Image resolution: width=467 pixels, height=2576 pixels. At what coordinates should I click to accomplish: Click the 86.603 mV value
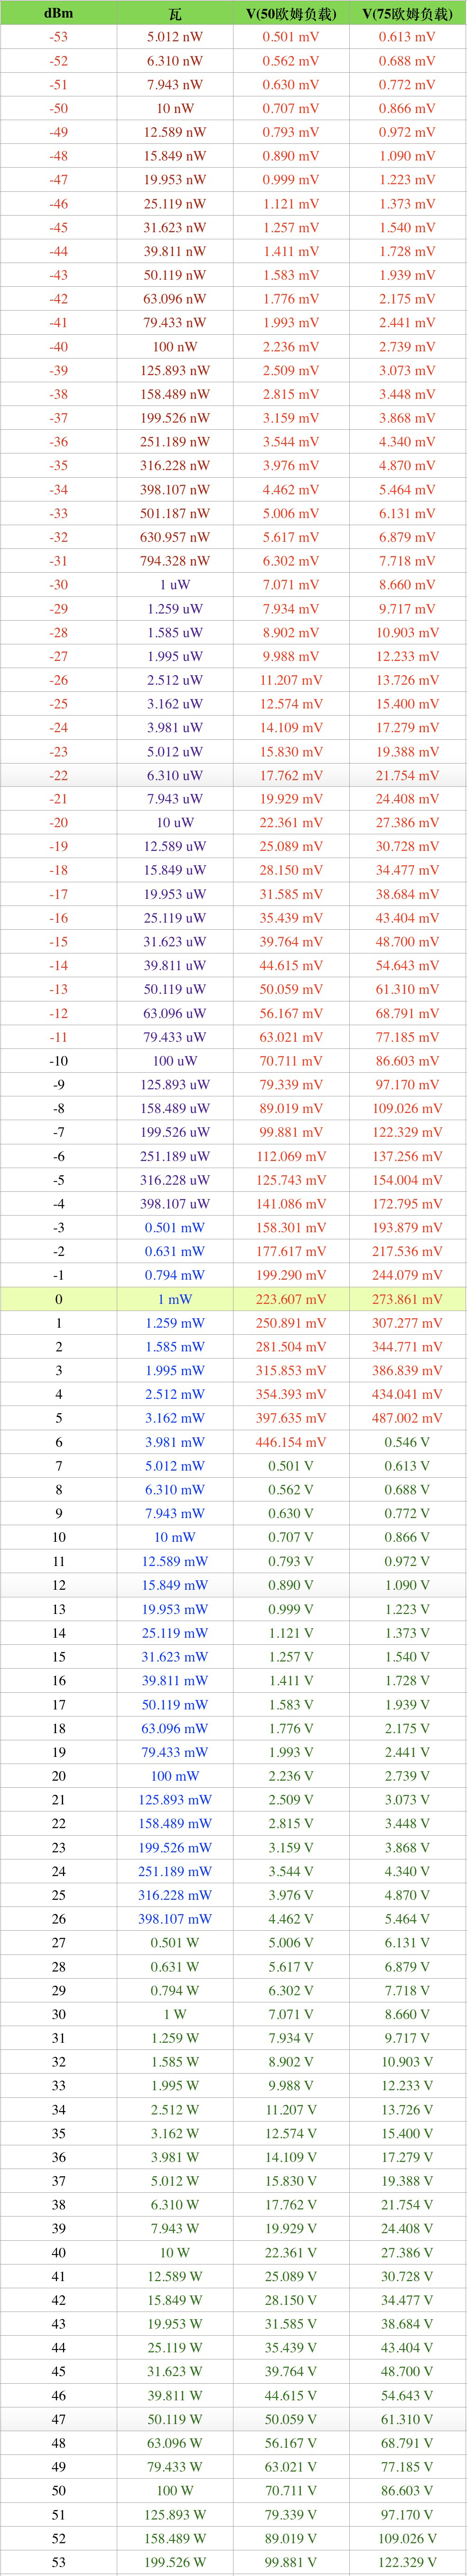pyautogui.click(x=407, y=1061)
